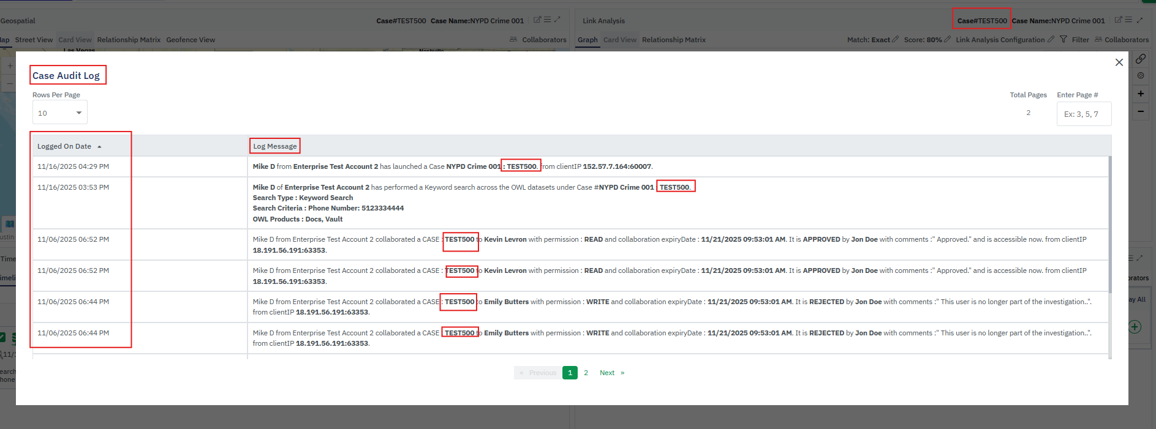1156x429 pixels.
Task: Close the Case Audit Log dialog
Action: (1119, 62)
